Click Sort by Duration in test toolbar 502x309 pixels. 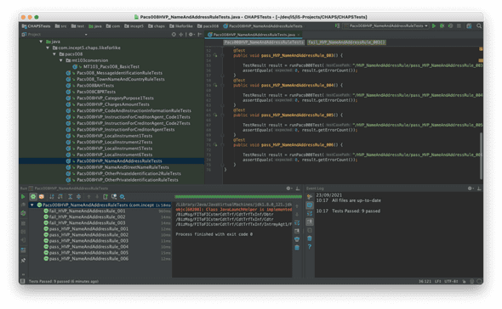coord(60,196)
